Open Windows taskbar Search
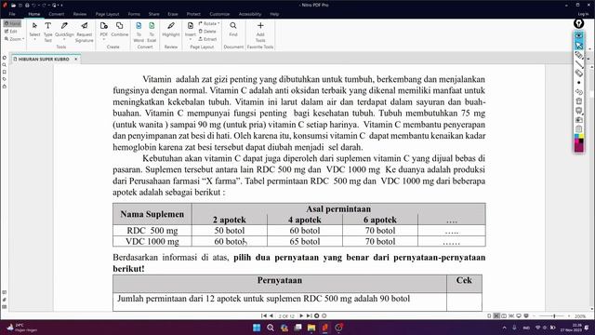This screenshot has height=335, width=595. pos(271,328)
